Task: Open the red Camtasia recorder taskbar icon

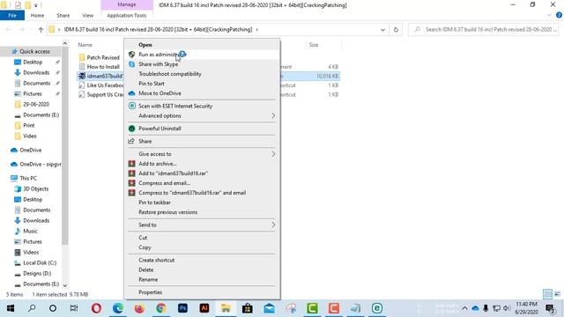Action: [334, 308]
